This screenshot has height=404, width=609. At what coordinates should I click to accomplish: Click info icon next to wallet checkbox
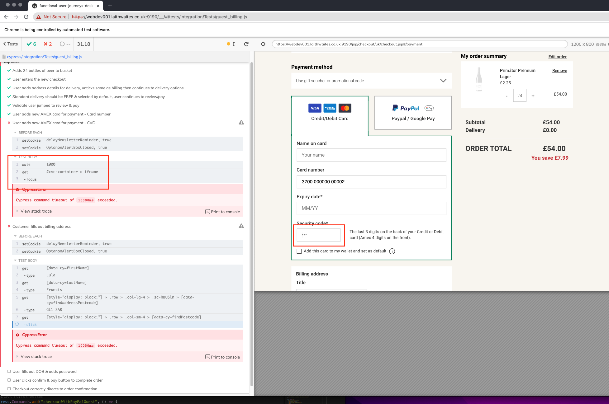pos(392,251)
